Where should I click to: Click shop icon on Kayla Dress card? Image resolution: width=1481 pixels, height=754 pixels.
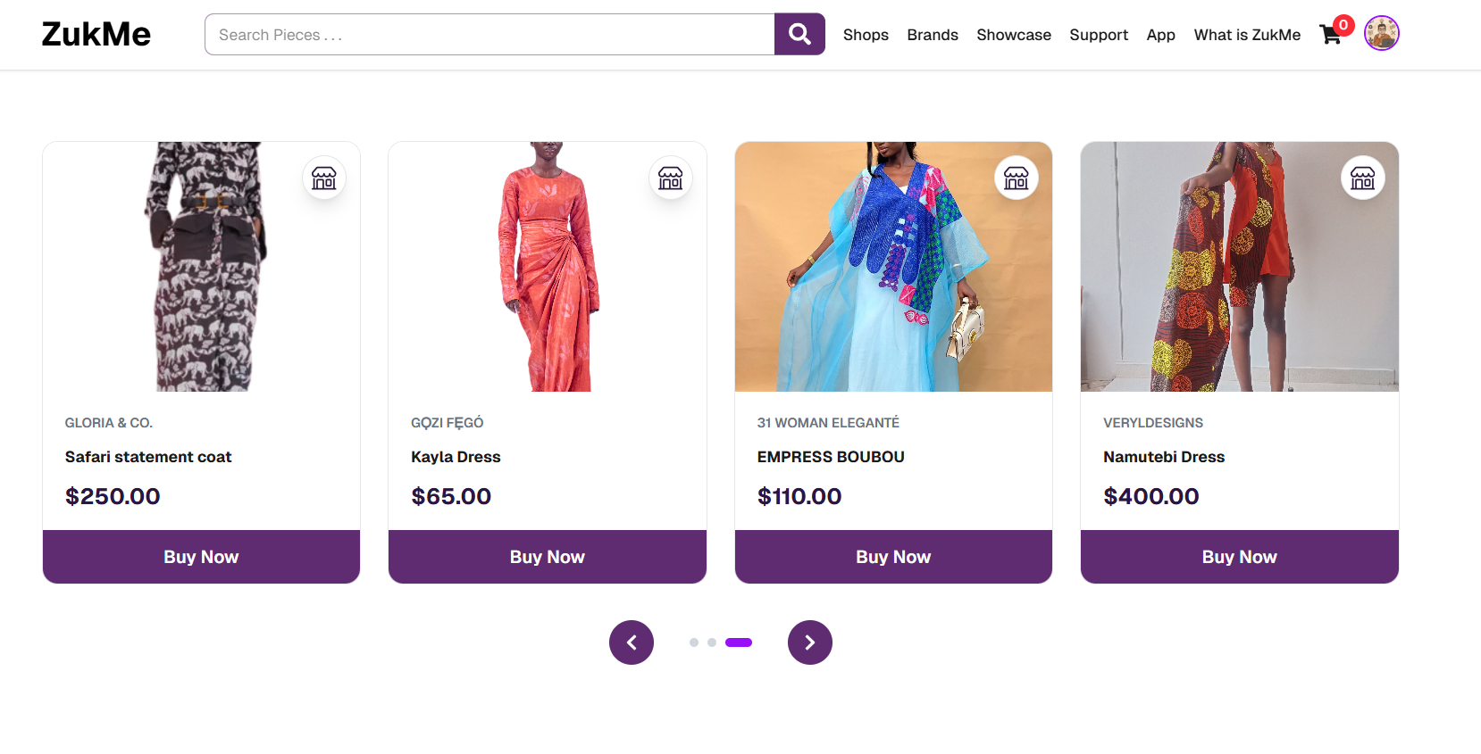(x=670, y=178)
